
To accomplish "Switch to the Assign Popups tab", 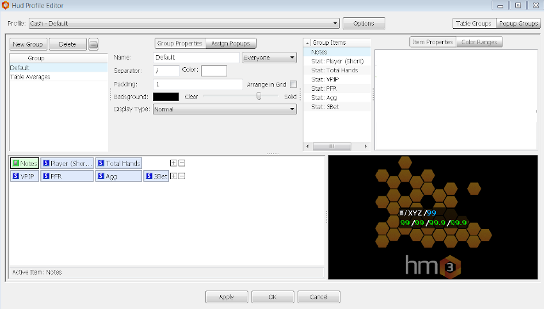I will pos(231,44).
